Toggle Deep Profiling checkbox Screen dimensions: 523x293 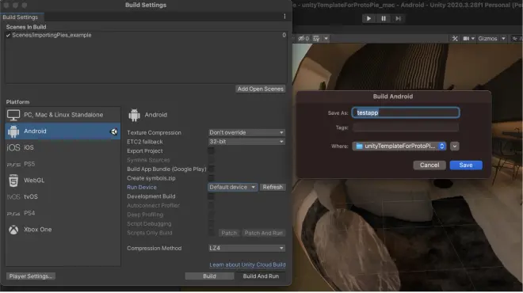point(211,215)
